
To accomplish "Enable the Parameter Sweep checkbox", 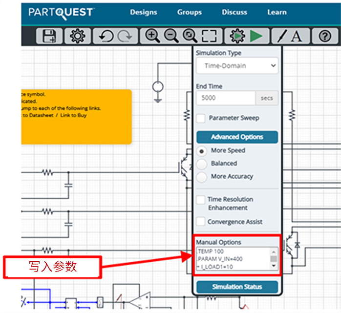I will pyautogui.click(x=201, y=118).
